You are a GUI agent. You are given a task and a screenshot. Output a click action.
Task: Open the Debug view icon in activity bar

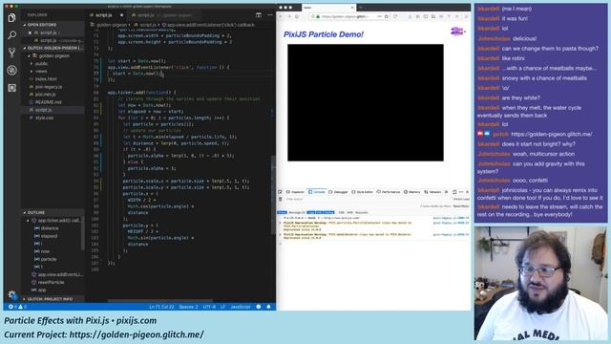click(11, 70)
